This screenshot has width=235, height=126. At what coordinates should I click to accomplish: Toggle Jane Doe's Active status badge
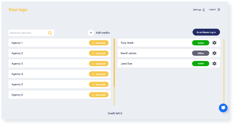pos(201,63)
